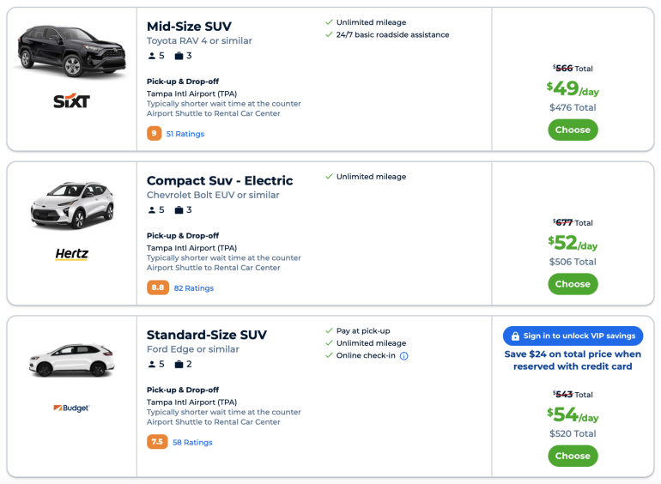Click the white Ford Edge image
The width and height of the screenshot is (661, 484).
click(x=71, y=359)
